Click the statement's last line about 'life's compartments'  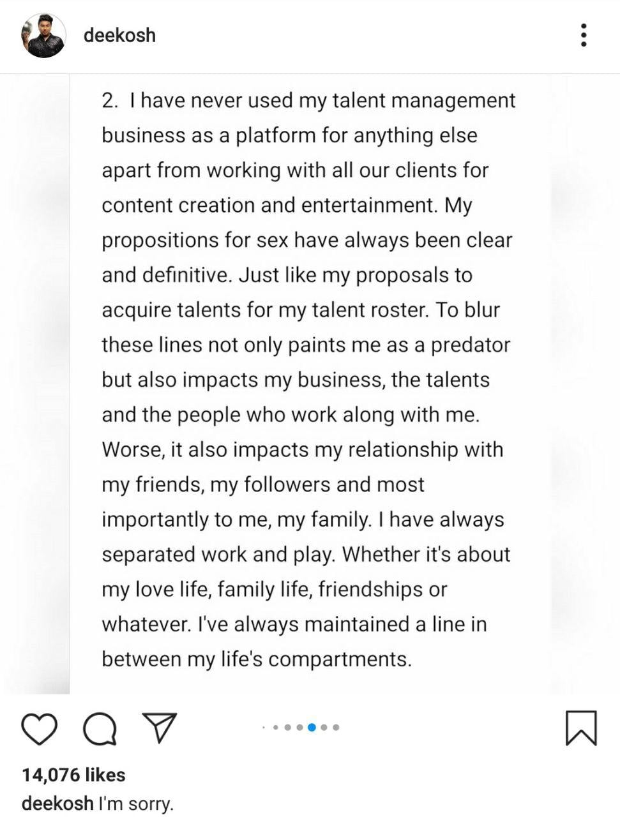257,659
